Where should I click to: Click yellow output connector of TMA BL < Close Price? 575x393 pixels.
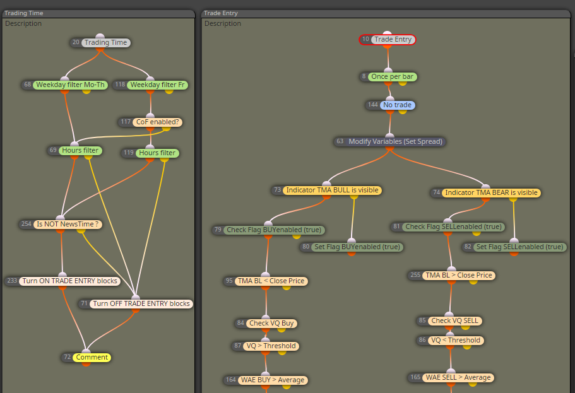tap(287, 288)
